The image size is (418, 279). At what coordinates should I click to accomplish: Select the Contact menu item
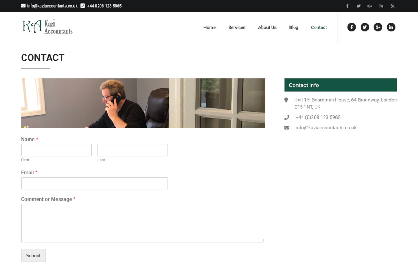[x=319, y=27]
